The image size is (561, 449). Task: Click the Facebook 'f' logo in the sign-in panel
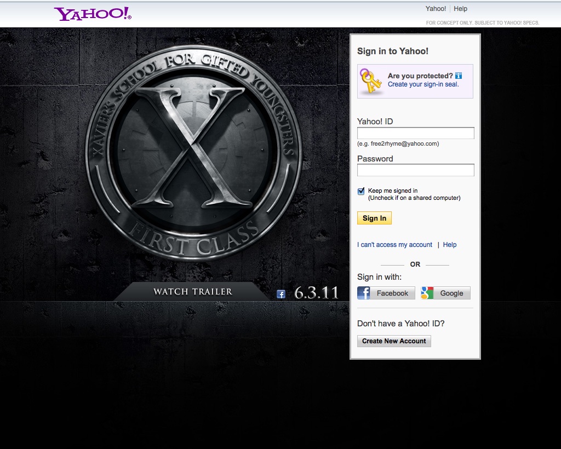[x=364, y=293]
